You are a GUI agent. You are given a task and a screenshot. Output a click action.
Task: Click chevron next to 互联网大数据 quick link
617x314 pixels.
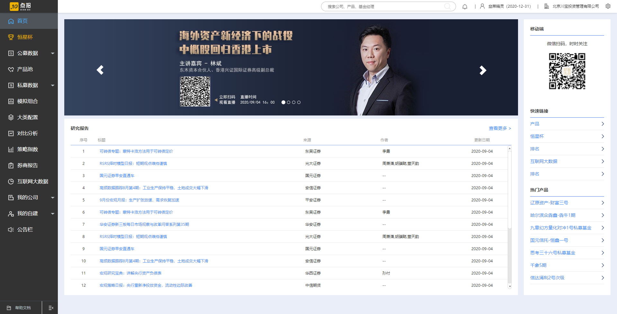[x=603, y=161]
